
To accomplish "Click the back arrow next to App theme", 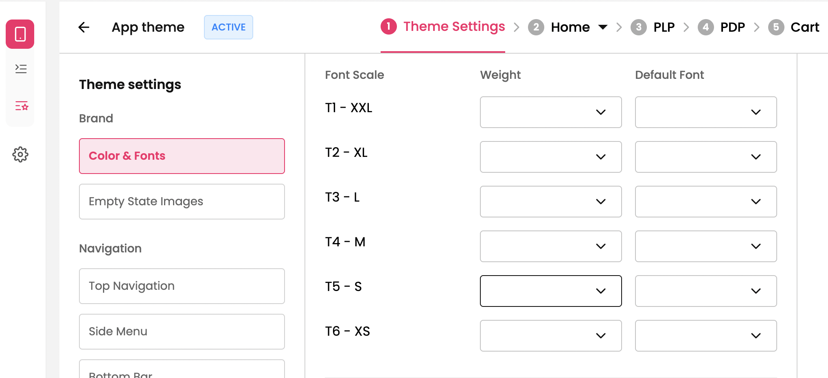I will pos(84,27).
